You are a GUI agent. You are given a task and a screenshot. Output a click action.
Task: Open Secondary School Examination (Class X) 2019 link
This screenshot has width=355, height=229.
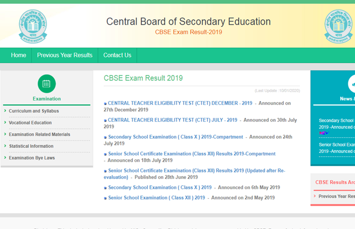click(160, 187)
